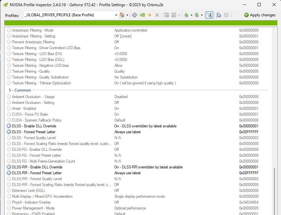
Task: Click the 'Apply changes' label
Action: pyautogui.click(x=262, y=15)
